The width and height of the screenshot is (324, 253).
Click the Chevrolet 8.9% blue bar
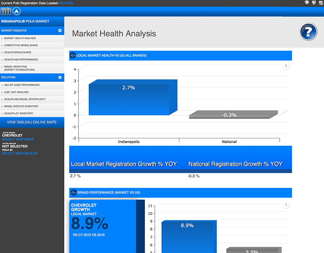tap(189, 236)
